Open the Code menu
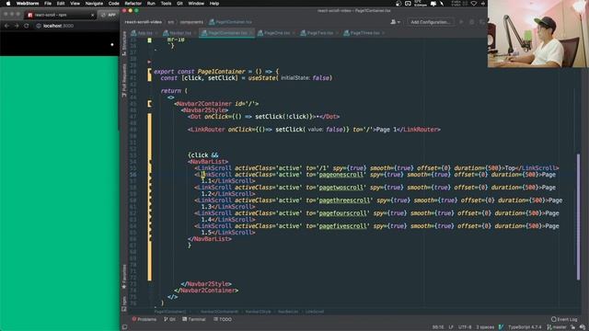The width and height of the screenshot is (589, 331). coord(114,4)
